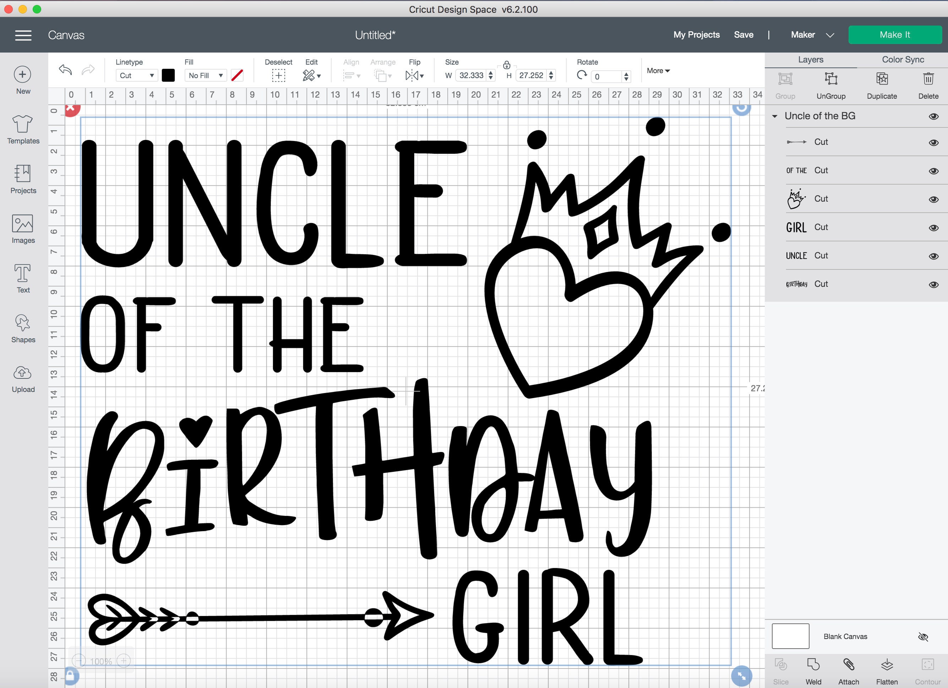Screen dimensions: 948x688
Task: Open the Linetype dropdown
Action: click(136, 75)
